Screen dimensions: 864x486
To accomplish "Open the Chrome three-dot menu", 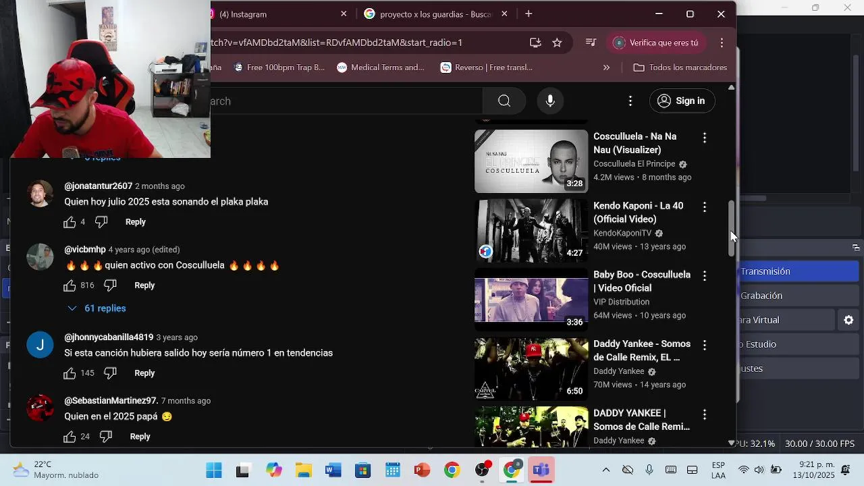I will pos(722,43).
